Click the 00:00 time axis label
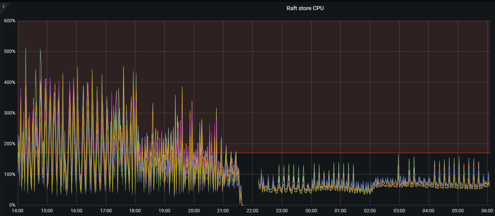Screen dimensions: 495x216 [311, 211]
